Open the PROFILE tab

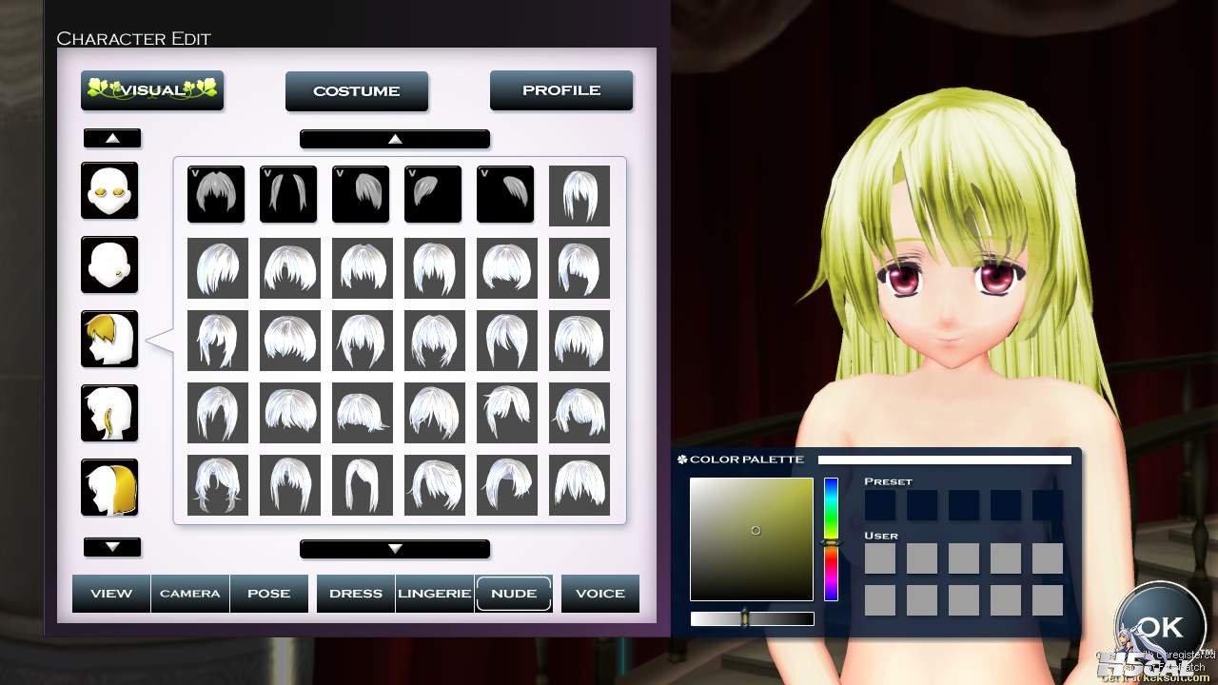[x=561, y=90]
